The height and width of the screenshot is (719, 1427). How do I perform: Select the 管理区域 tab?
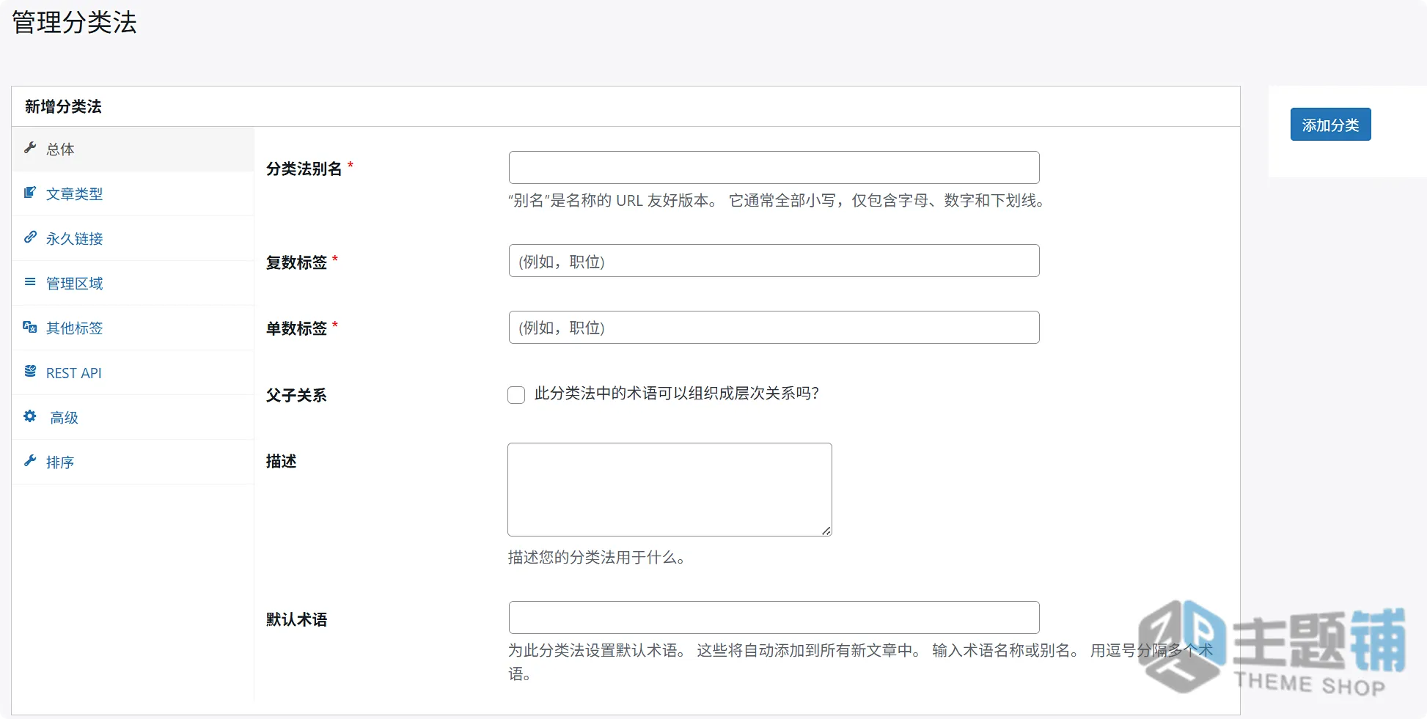(133, 283)
